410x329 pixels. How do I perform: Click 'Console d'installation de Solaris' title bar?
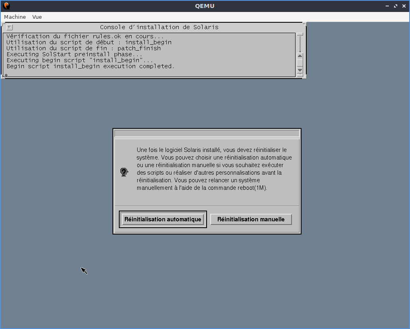[x=159, y=27]
